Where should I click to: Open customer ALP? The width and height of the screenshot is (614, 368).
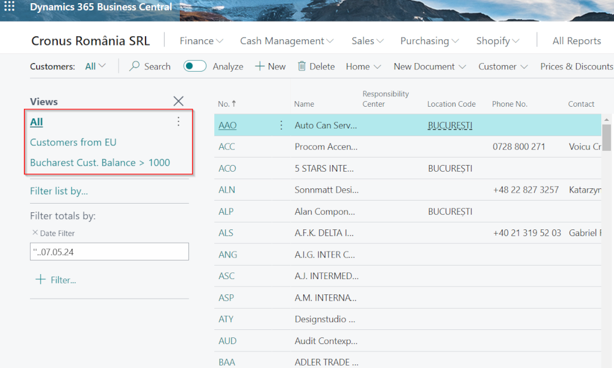click(226, 212)
